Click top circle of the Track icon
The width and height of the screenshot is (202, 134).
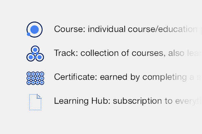click(35, 50)
